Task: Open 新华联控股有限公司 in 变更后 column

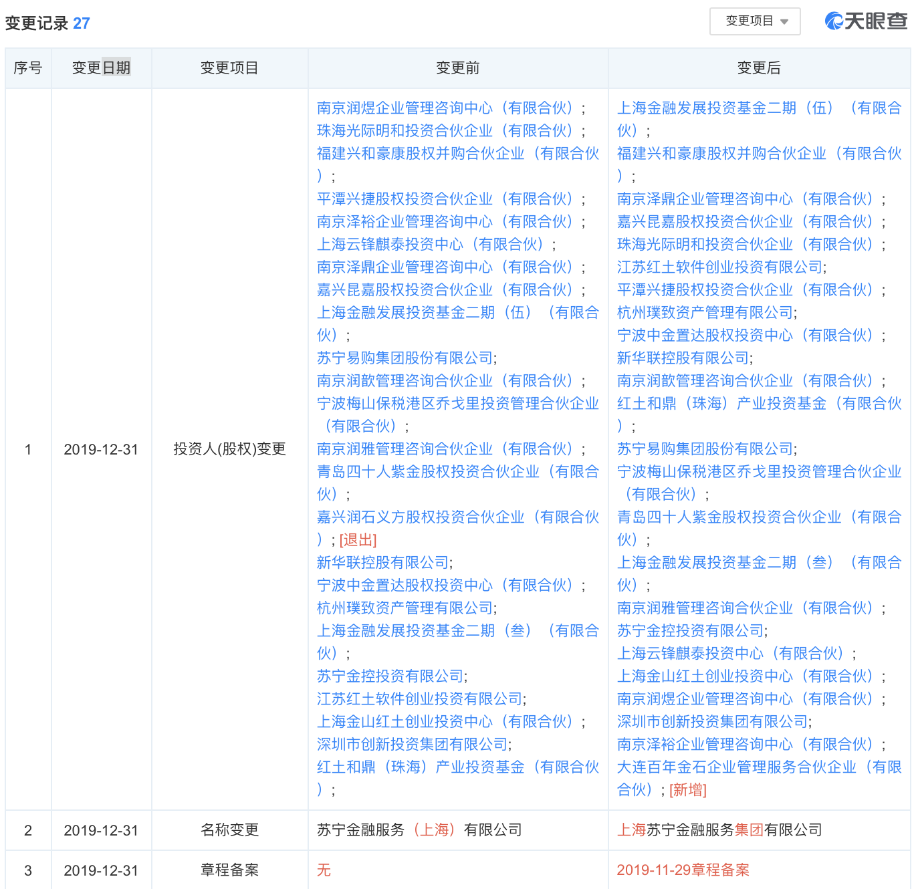Action: coord(683,358)
